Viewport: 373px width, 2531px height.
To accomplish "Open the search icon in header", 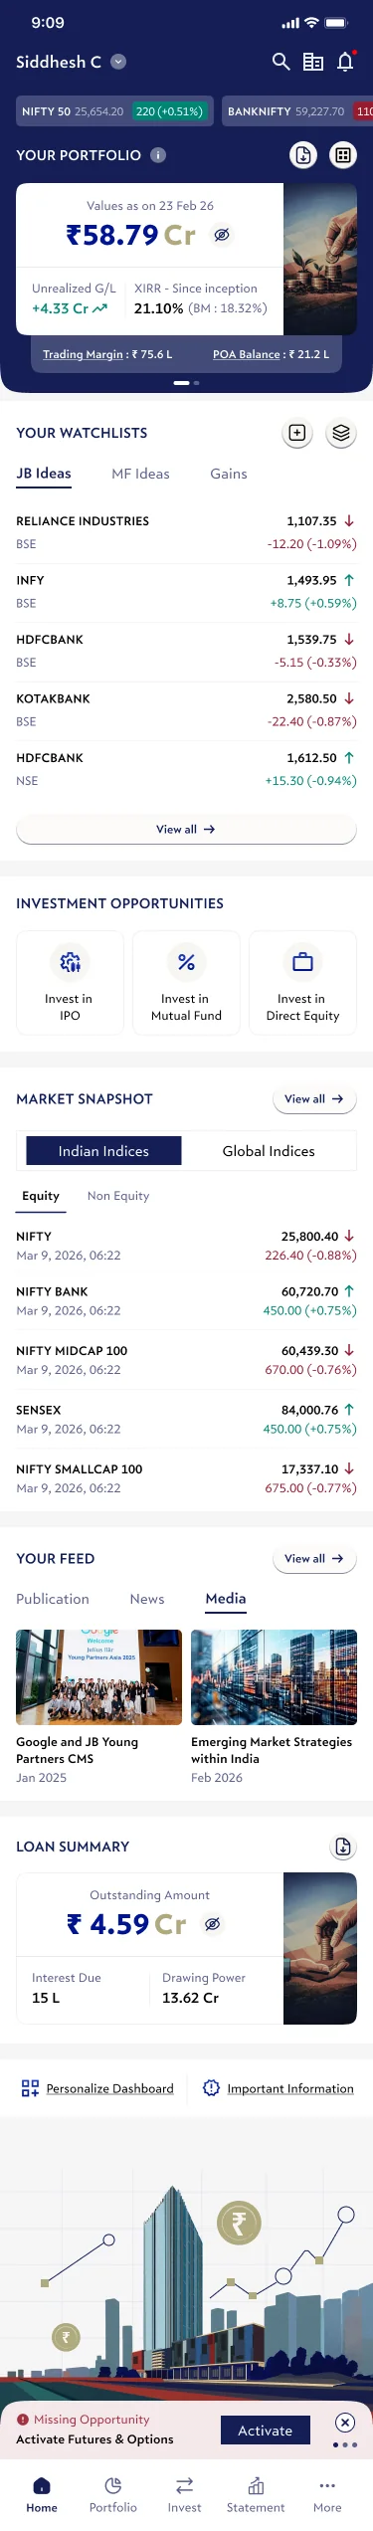I will coord(280,62).
